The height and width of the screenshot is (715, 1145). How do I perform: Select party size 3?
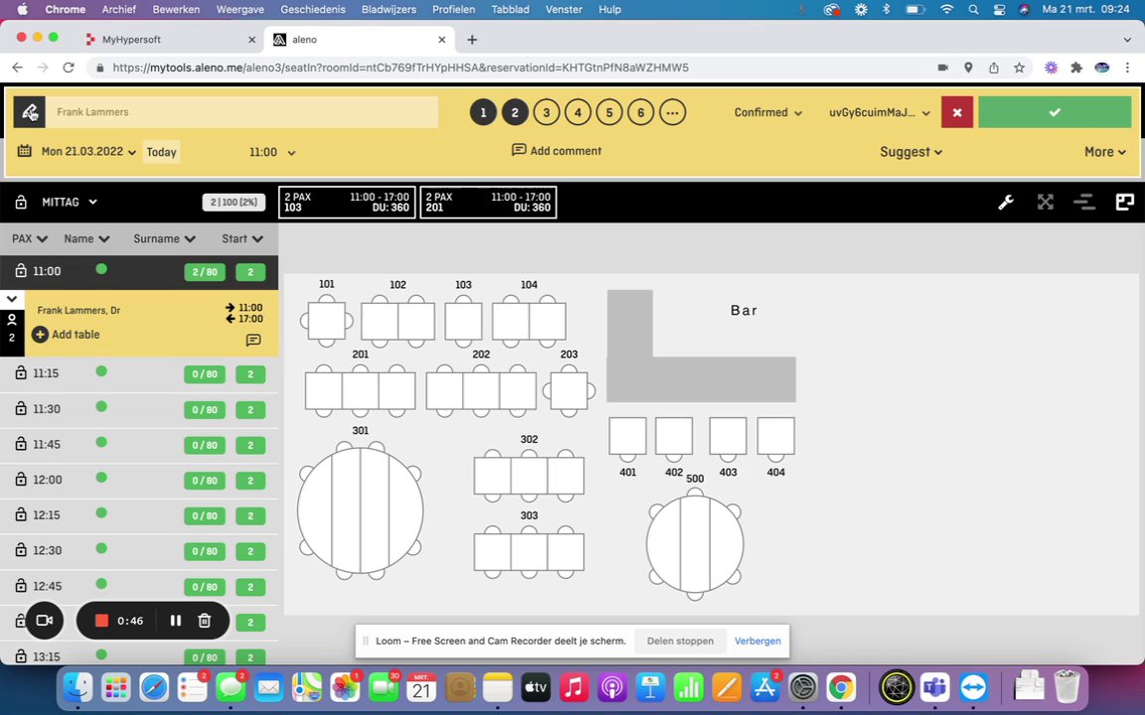547,112
